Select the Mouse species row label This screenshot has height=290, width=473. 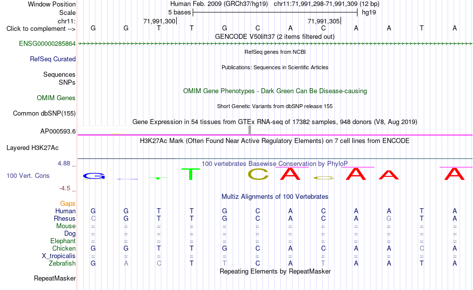[x=66, y=226]
